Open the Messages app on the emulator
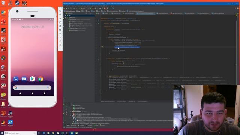The image size is (240, 135). point(24,79)
